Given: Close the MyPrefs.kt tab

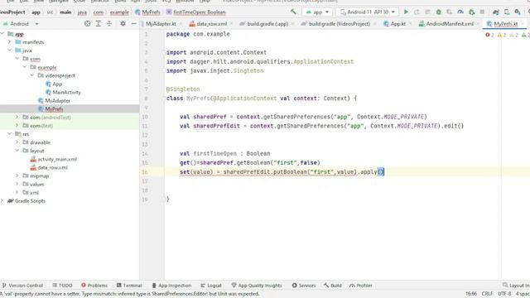Looking at the screenshot, I should 523,24.
